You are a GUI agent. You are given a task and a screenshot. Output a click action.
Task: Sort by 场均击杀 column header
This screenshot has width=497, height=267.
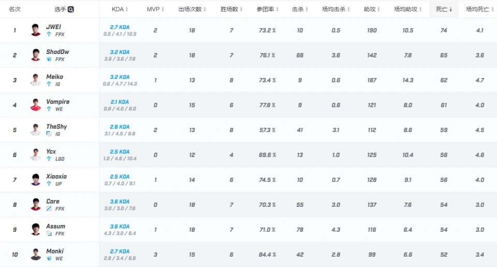[x=336, y=9]
